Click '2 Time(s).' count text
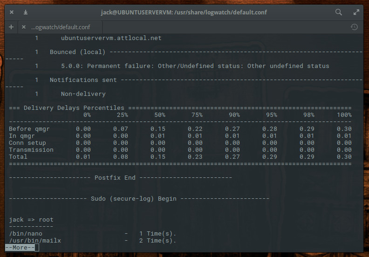This screenshot has width=369, height=257. (x=157, y=241)
